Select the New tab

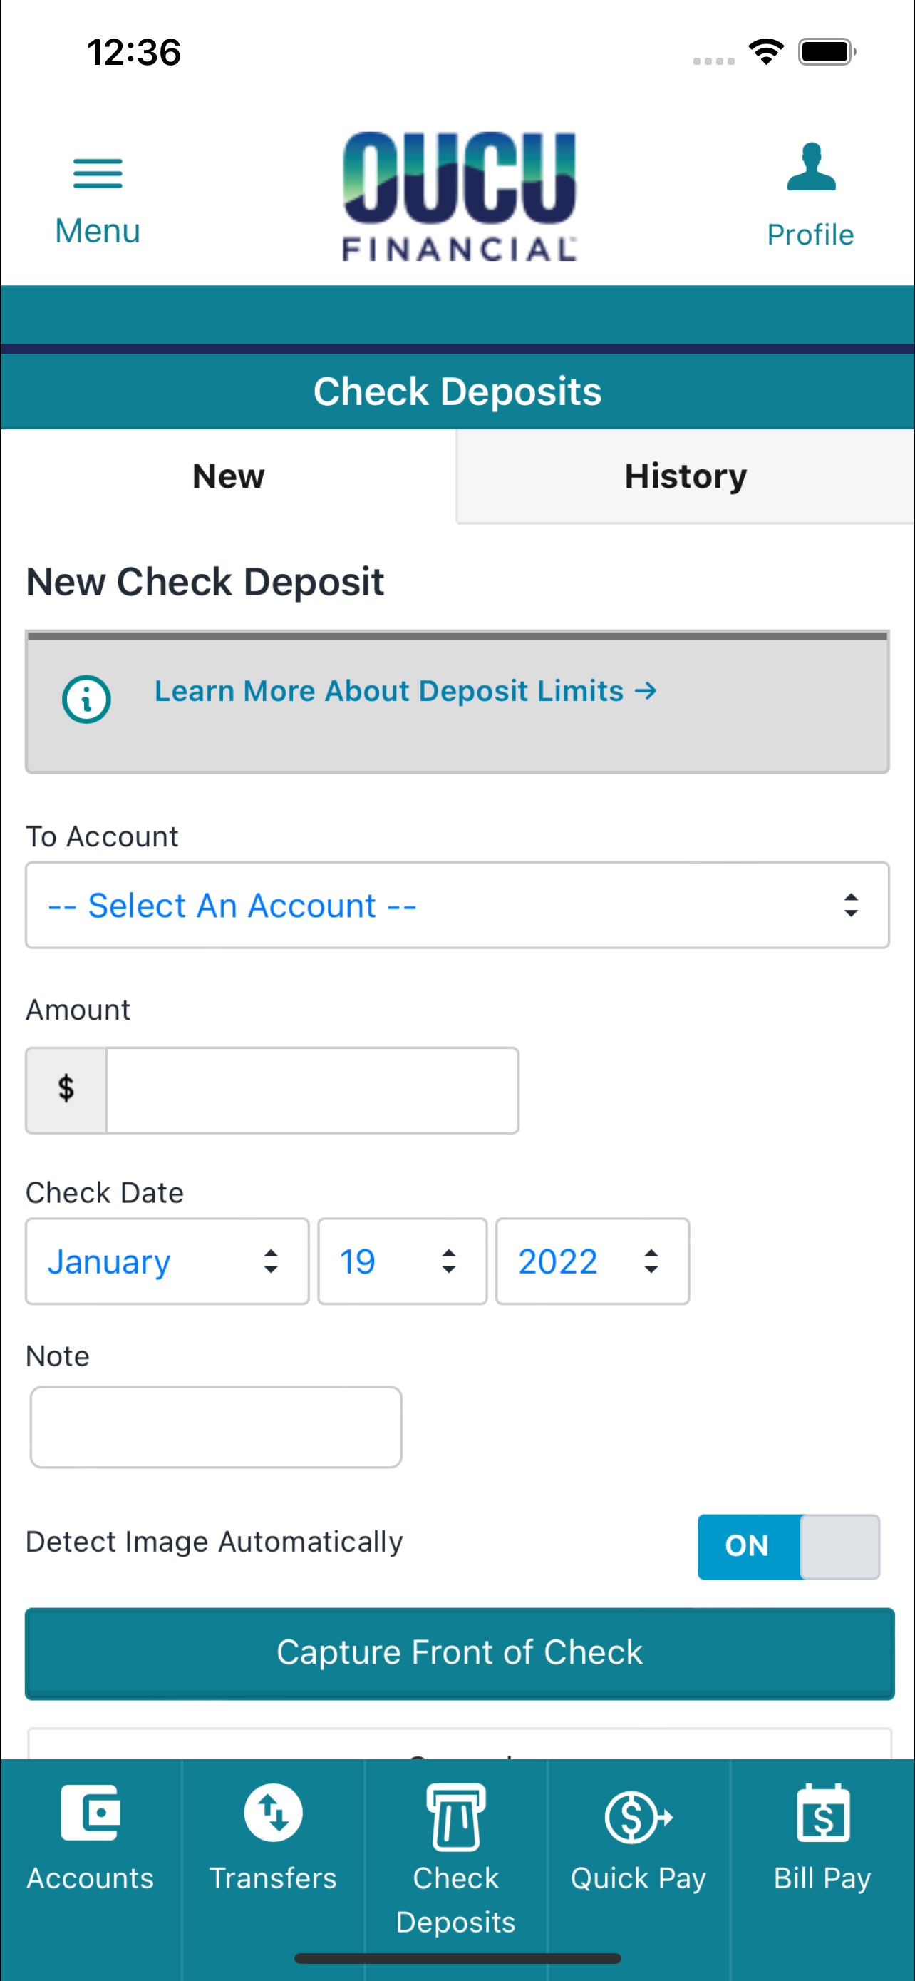click(228, 476)
